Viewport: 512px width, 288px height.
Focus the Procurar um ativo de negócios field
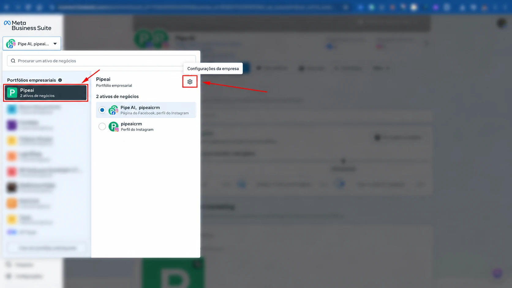pos(101,61)
